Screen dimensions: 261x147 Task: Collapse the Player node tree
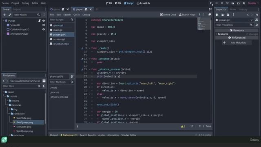[x=4, y=21]
